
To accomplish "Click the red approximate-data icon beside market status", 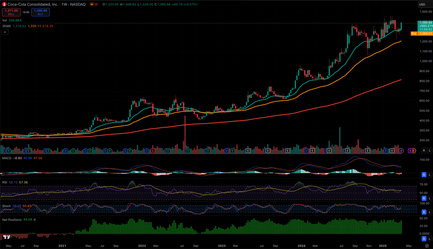I will click(x=97, y=4).
